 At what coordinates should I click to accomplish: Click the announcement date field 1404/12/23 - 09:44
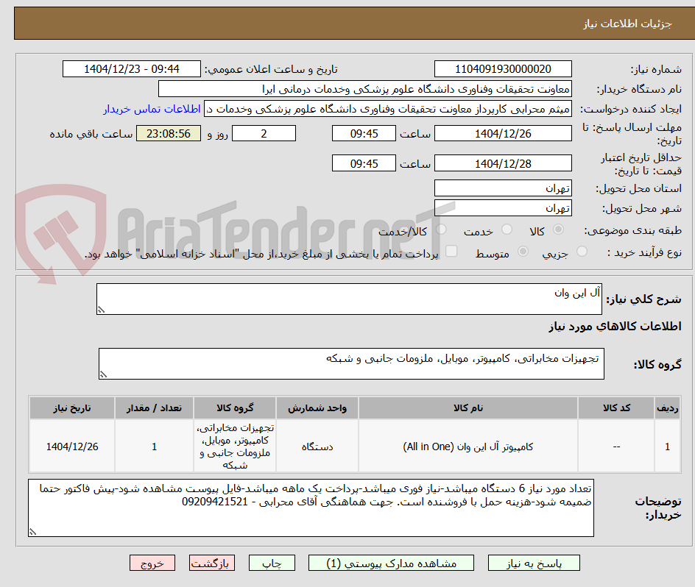(132, 69)
